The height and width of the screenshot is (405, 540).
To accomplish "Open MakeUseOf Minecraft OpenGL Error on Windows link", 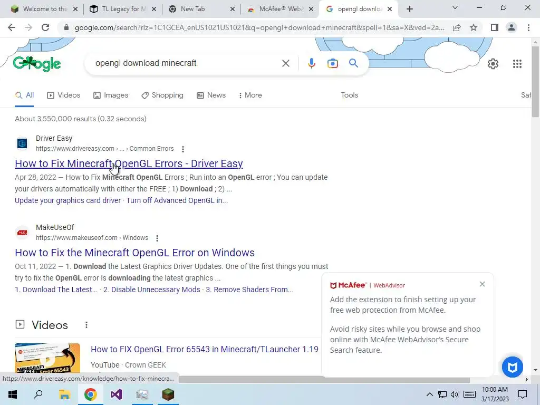I will [x=134, y=253].
